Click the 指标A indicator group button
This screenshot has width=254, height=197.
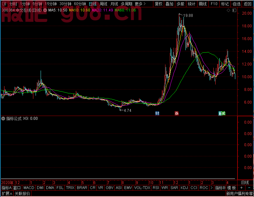(x=6, y=188)
